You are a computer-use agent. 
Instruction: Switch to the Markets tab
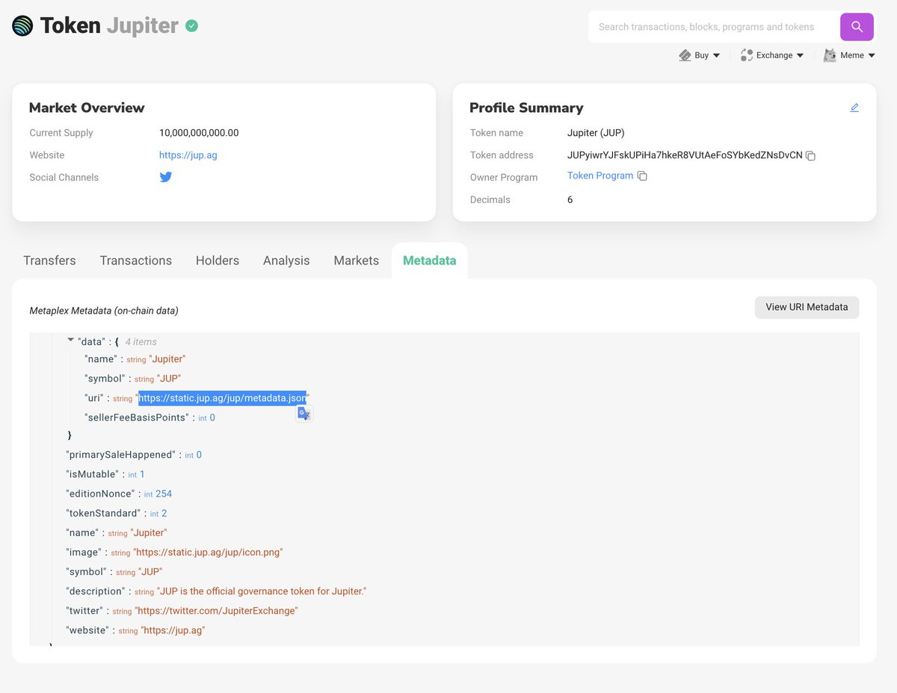click(x=357, y=261)
